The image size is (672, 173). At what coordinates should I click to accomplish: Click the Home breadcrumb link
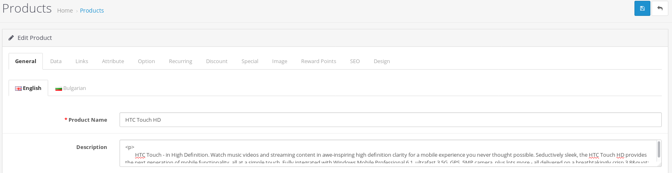[65, 11]
